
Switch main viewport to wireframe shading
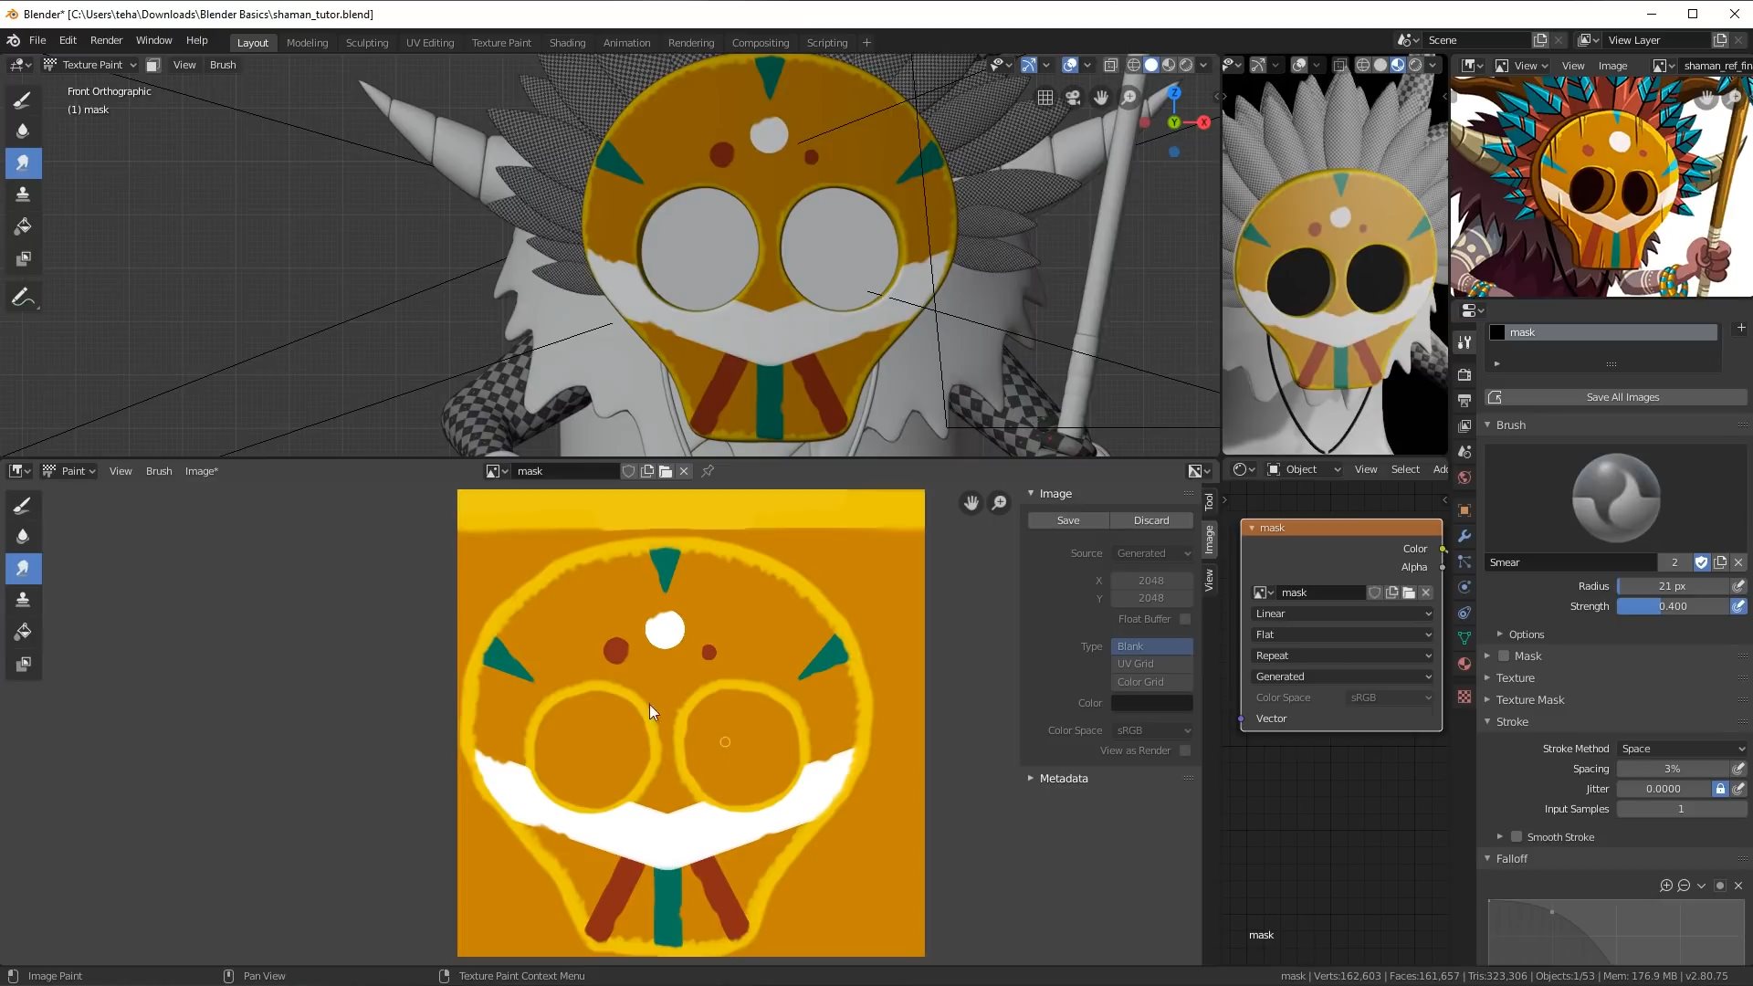click(1134, 65)
